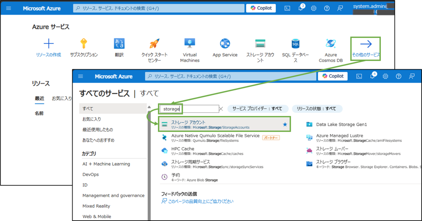Open App Service icon
422x221 pixels.
coord(225,44)
